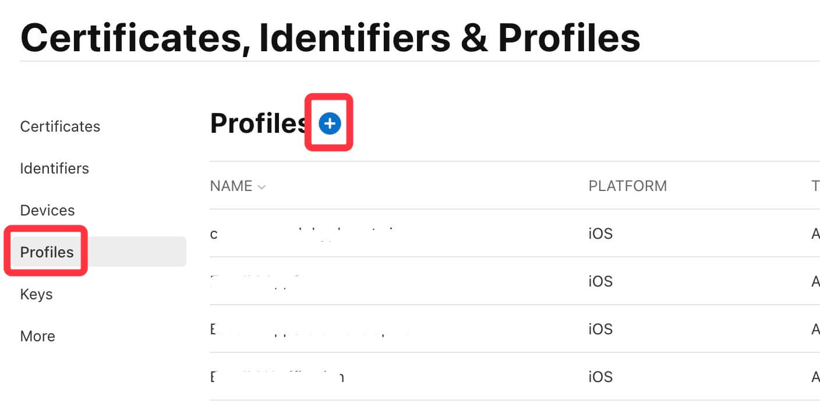Open the third profile in the list

pos(314,329)
